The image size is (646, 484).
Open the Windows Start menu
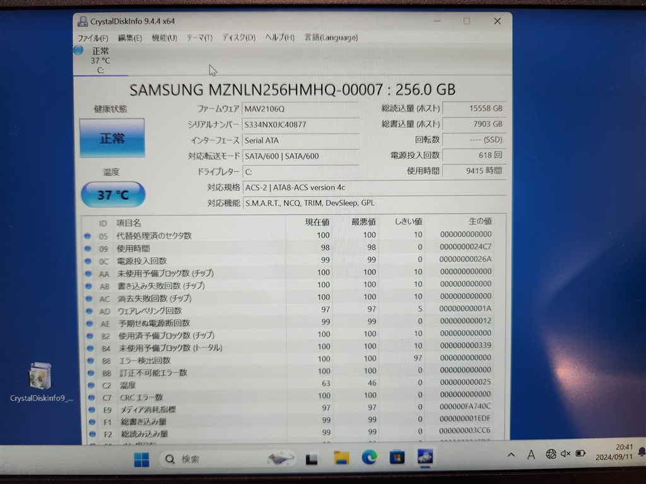coord(141,459)
